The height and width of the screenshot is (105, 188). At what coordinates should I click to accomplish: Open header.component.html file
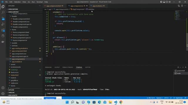tap(21, 19)
